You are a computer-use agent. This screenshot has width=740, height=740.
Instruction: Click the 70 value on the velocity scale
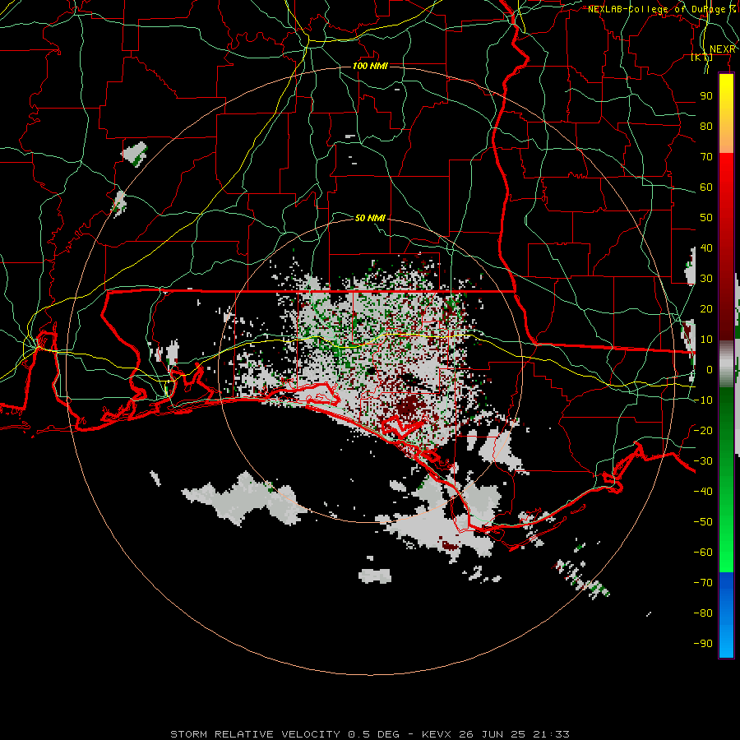click(706, 157)
